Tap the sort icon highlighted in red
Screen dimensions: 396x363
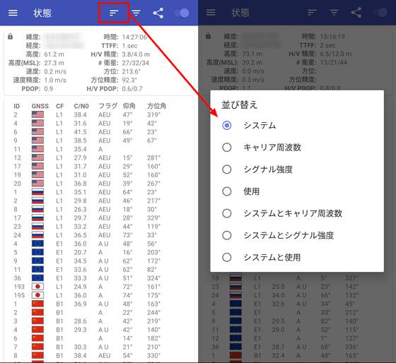[x=114, y=13]
